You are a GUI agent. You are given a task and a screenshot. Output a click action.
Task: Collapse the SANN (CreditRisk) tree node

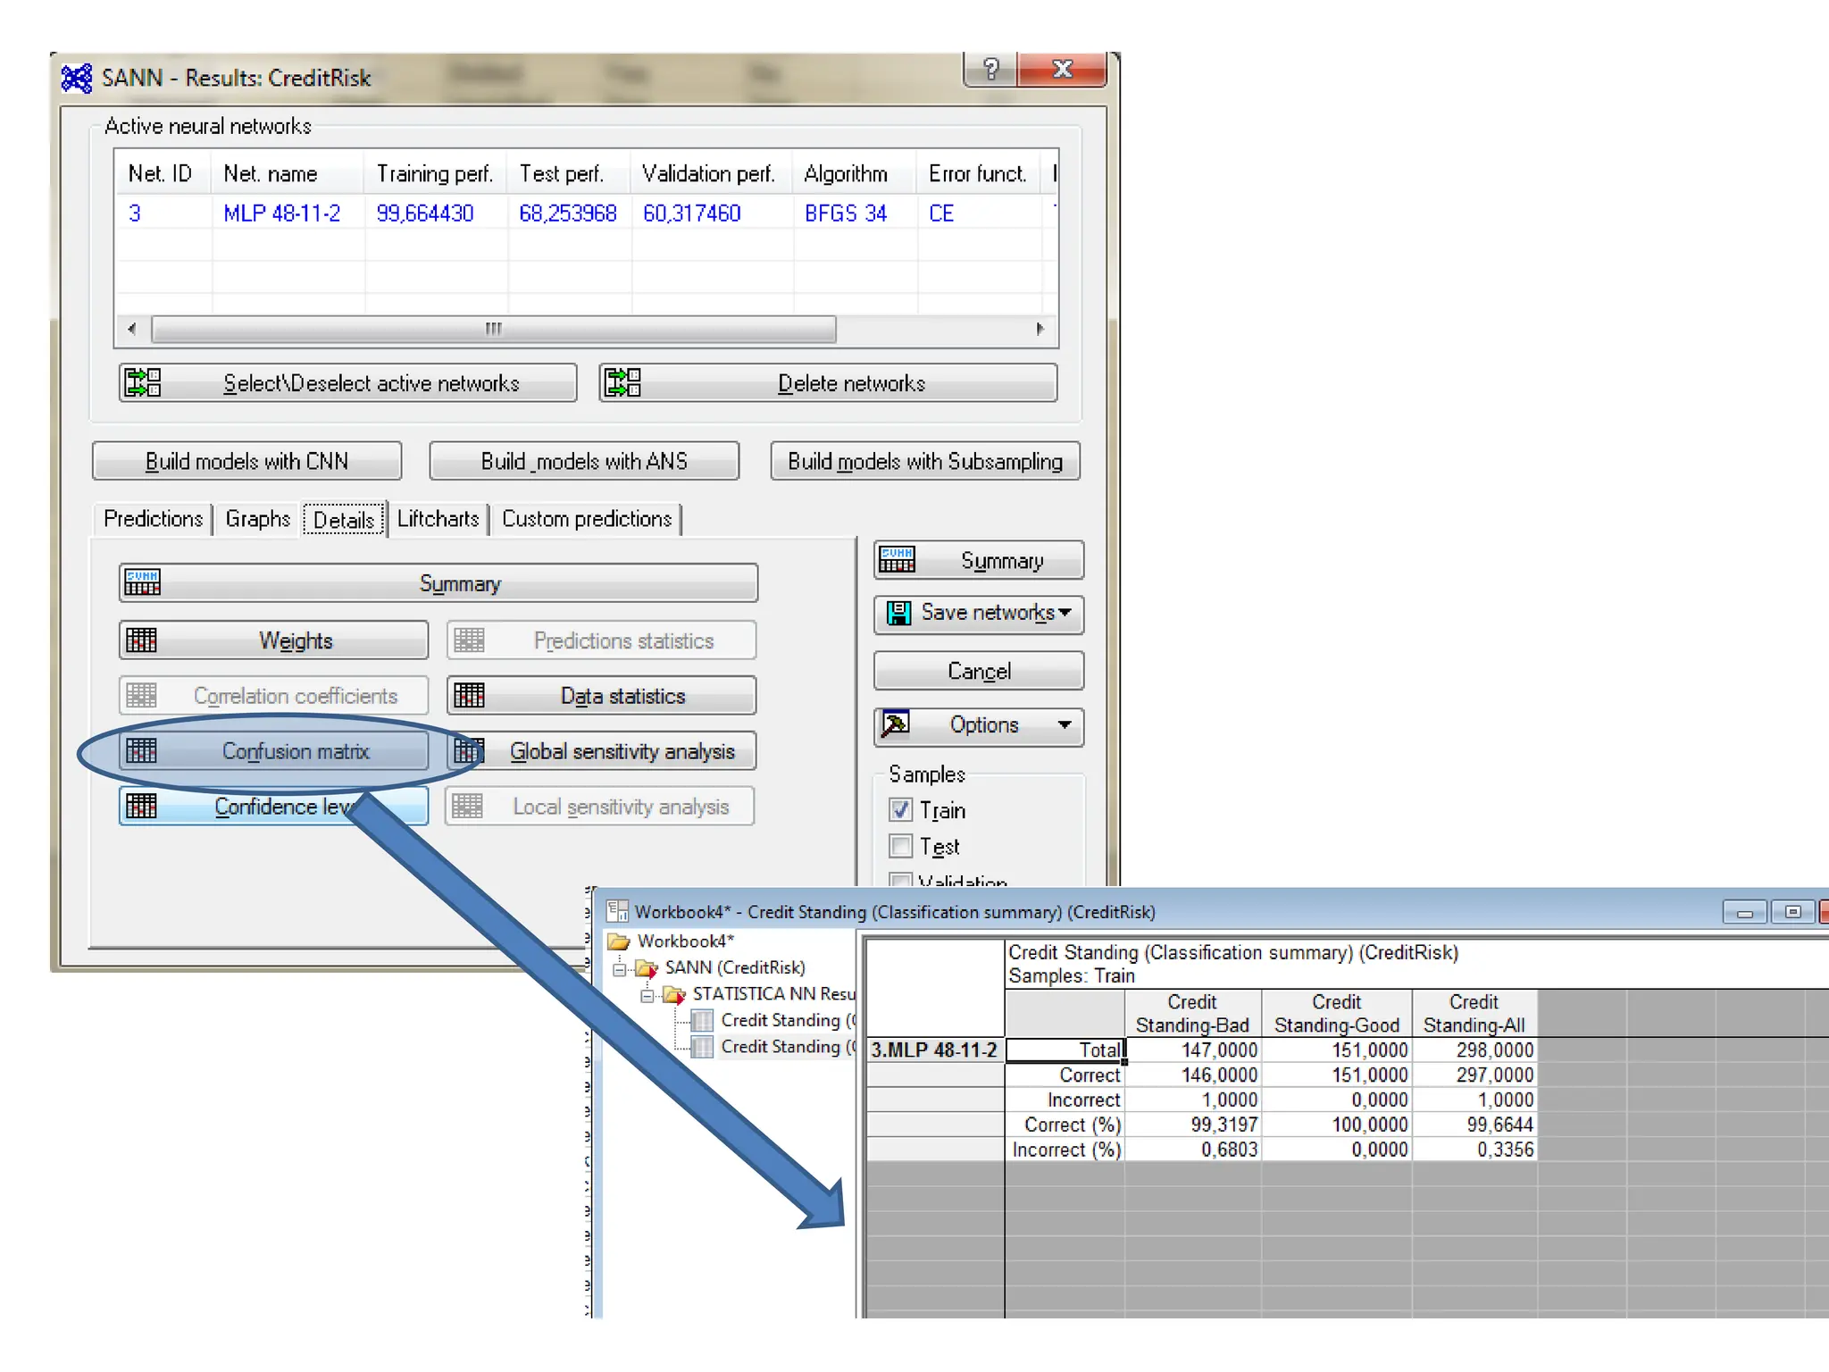(x=619, y=968)
